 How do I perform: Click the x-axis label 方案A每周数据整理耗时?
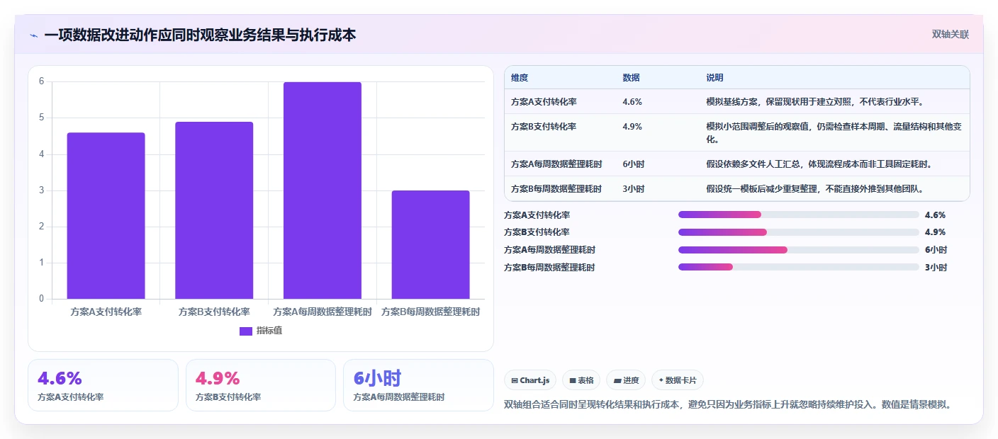[323, 312]
